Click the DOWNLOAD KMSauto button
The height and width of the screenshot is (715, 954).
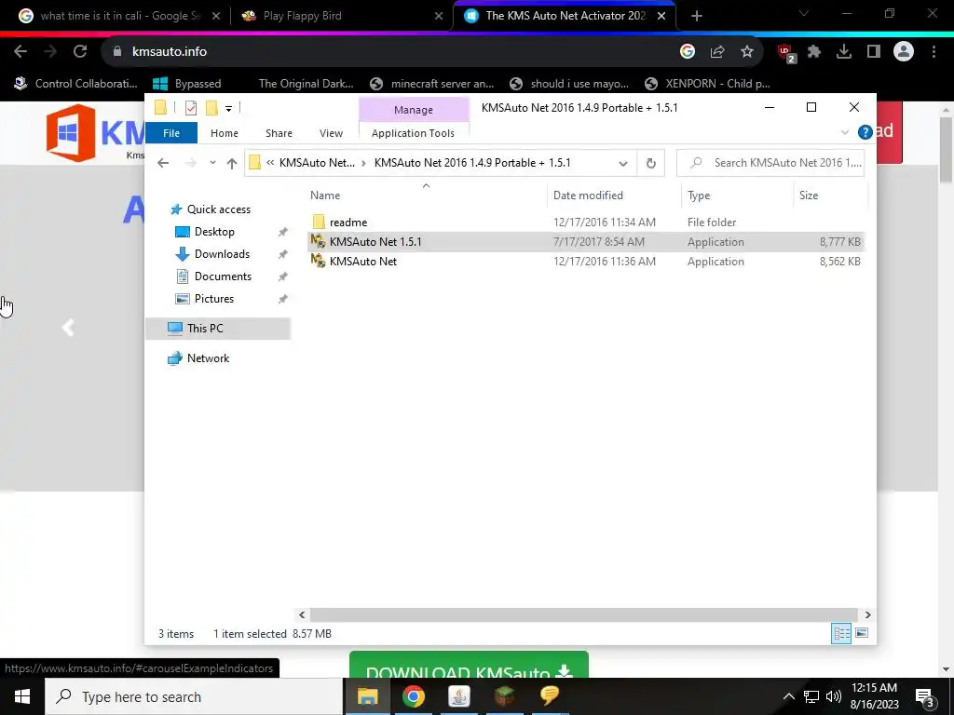(469, 667)
